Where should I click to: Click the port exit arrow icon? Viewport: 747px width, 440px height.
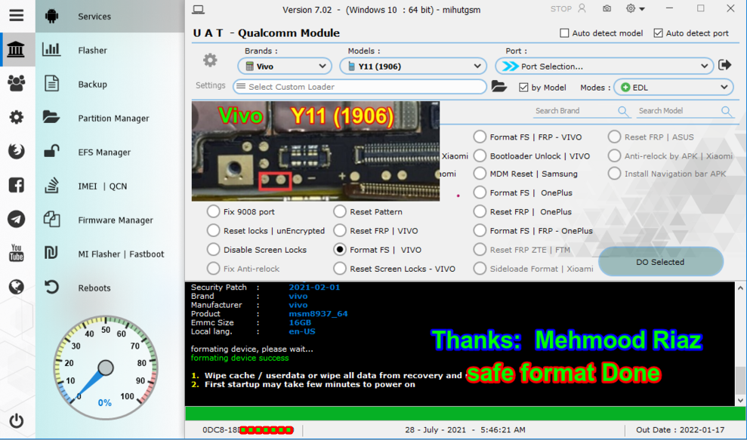click(725, 65)
